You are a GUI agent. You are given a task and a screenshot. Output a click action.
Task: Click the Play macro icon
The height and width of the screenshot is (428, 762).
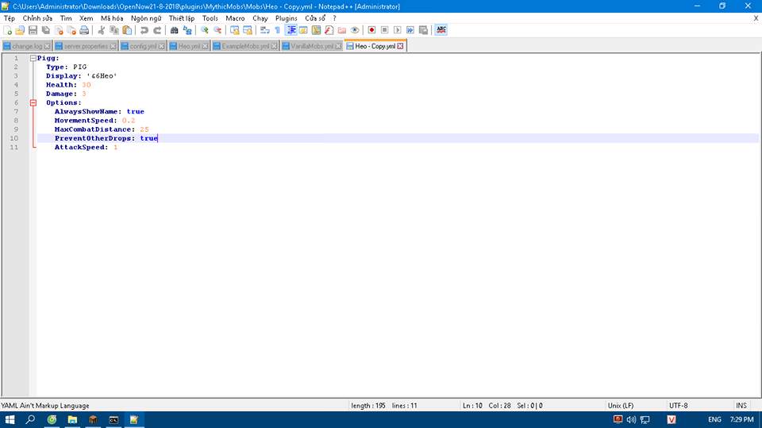[x=397, y=30]
